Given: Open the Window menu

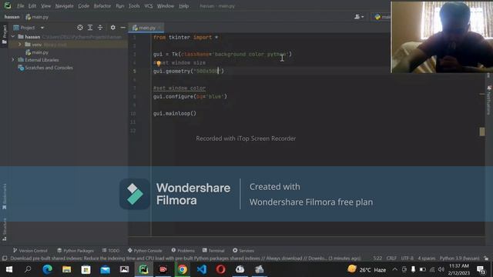Looking at the screenshot, I should (x=166, y=6).
